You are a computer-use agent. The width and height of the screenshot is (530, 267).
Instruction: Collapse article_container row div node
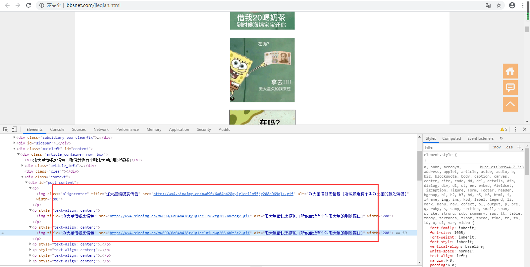19,154
